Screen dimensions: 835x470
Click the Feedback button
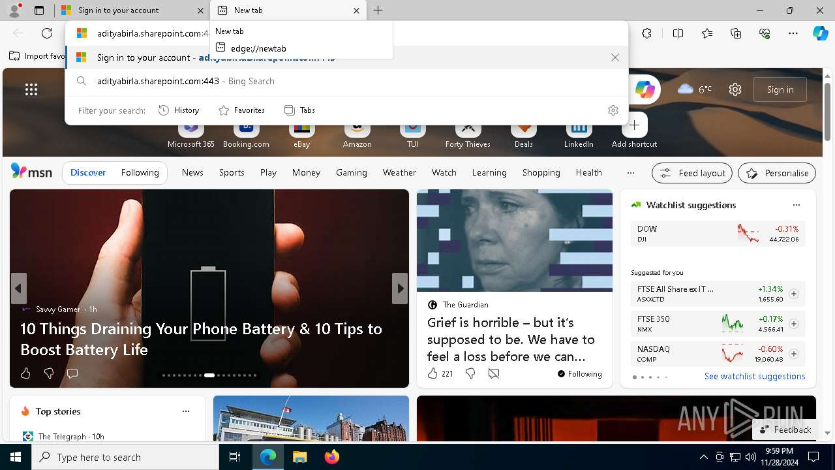(x=785, y=430)
